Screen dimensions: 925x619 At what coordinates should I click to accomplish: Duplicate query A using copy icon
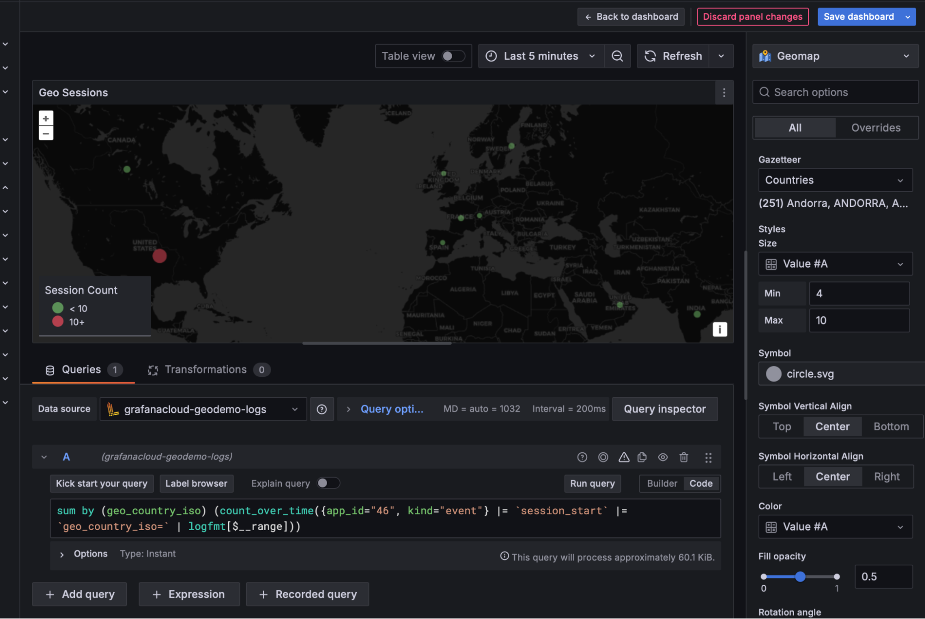642,457
